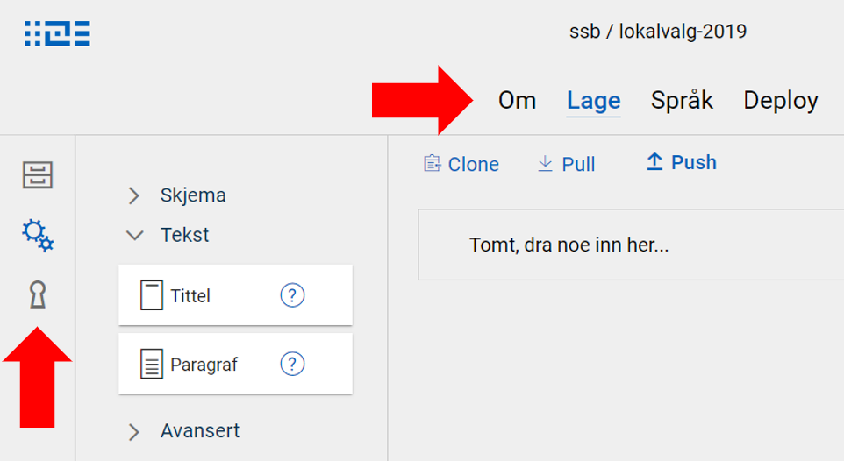Click the blue Altinn logo
This screenshot has width=844, height=461.
tap(58, 33)
